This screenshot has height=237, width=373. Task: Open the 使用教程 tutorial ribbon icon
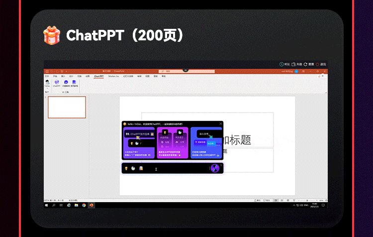[74, 83]
